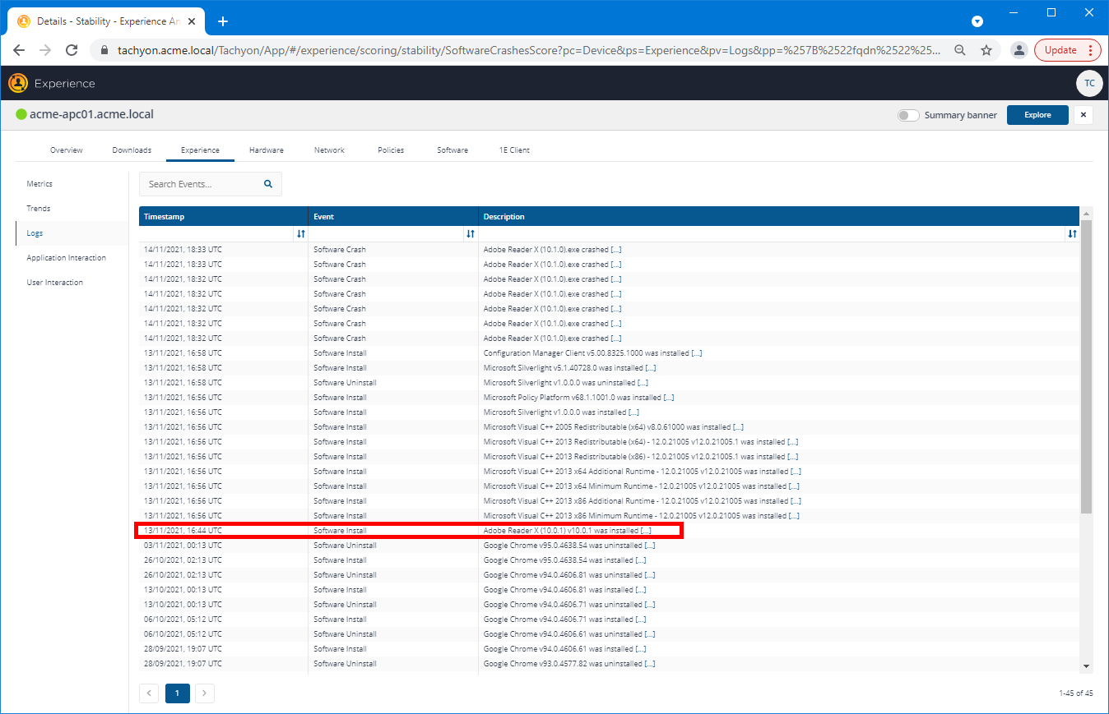Open a new browser tab
Screen dimensions: 1109x714
(222, 21)
